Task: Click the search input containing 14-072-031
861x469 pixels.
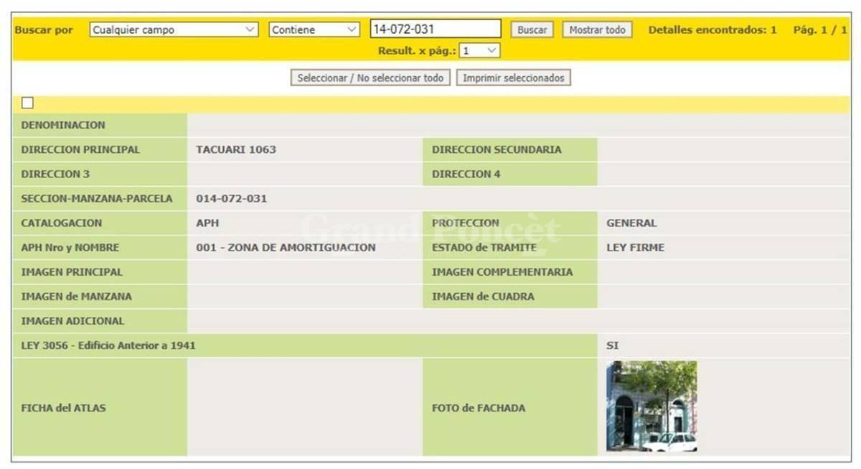Action: tap(436, 29)
